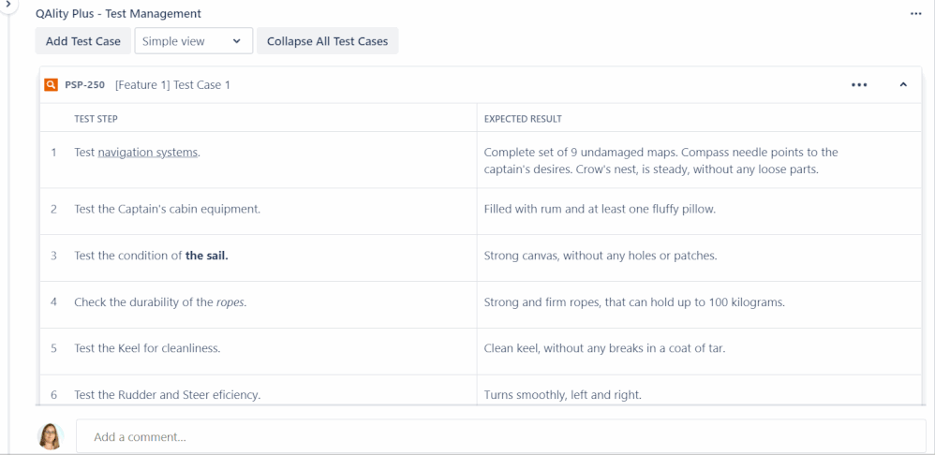Select the EXPECTED RESULT column header

[523, 119]
